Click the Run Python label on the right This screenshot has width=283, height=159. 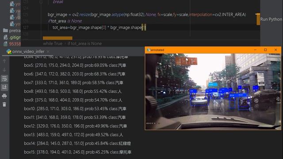pos(271,19)
